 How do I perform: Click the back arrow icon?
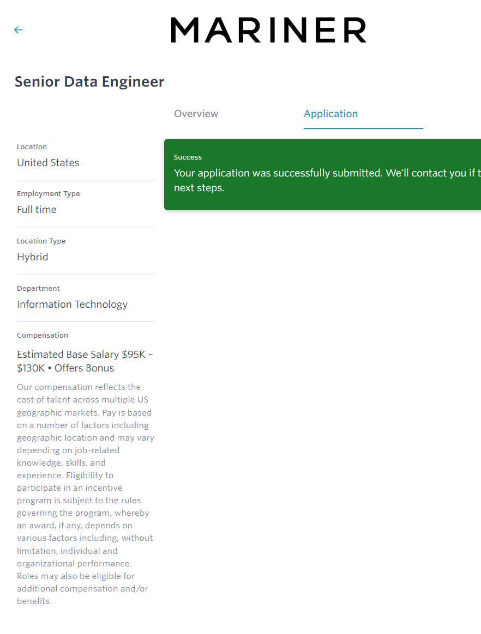tap(19, 30)
